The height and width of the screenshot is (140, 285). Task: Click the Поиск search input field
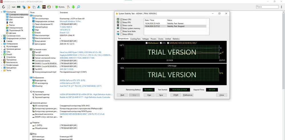pos(267,7)
